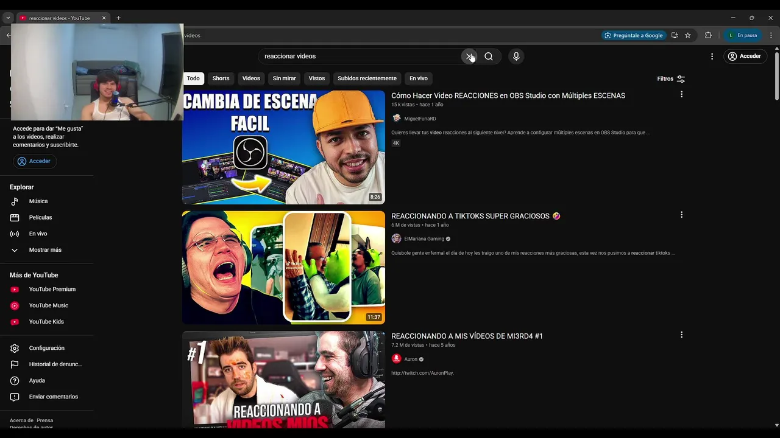Screen dimensions: 780x438
Task: Play the REACCIONANDO A VIDEOS MIOS thumbnail
Action: pos(283,380)
